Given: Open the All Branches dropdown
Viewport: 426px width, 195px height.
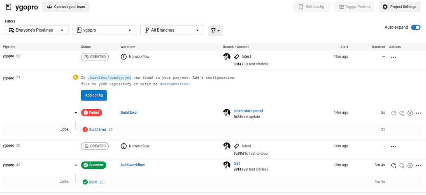Looking at the screenshot, I should point(172,30).
